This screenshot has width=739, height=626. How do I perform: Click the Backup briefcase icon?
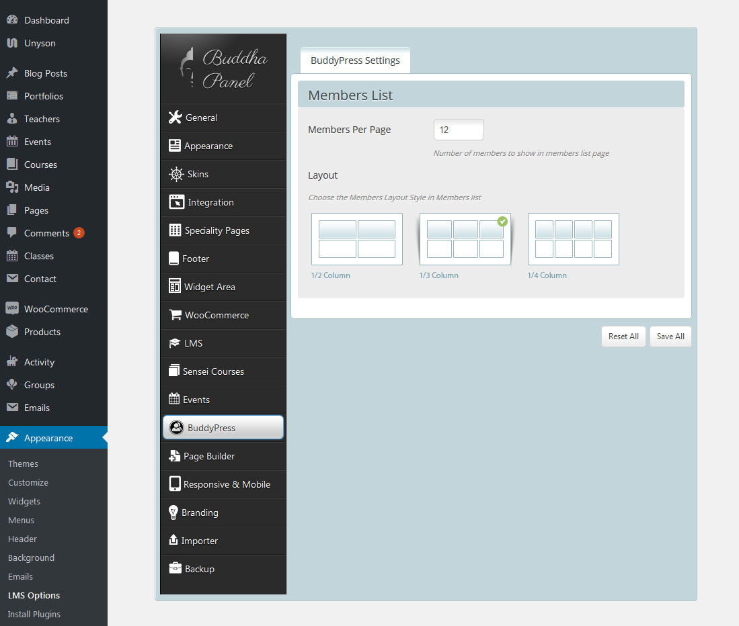(175, 568)
